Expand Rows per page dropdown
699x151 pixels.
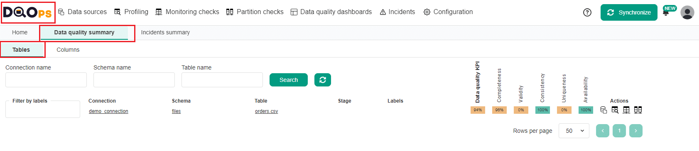(x=574, y=131)
